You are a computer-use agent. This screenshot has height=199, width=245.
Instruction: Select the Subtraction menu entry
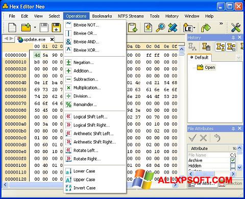click(x=95, y=79)
